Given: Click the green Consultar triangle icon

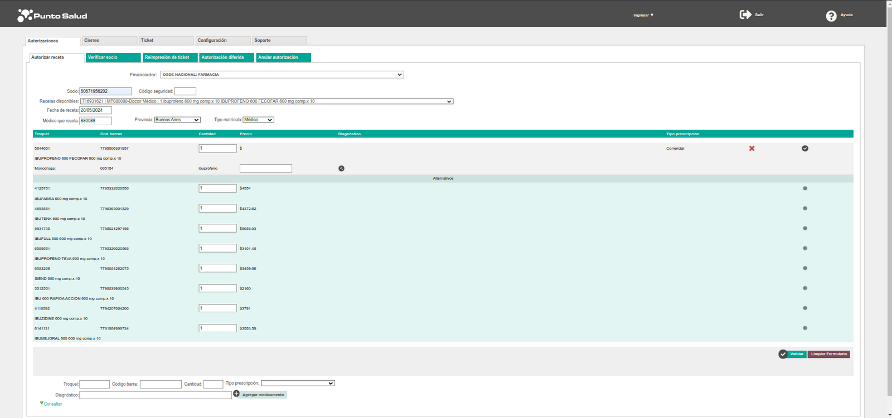Looking at the screenshot, I should click(41, 403).
